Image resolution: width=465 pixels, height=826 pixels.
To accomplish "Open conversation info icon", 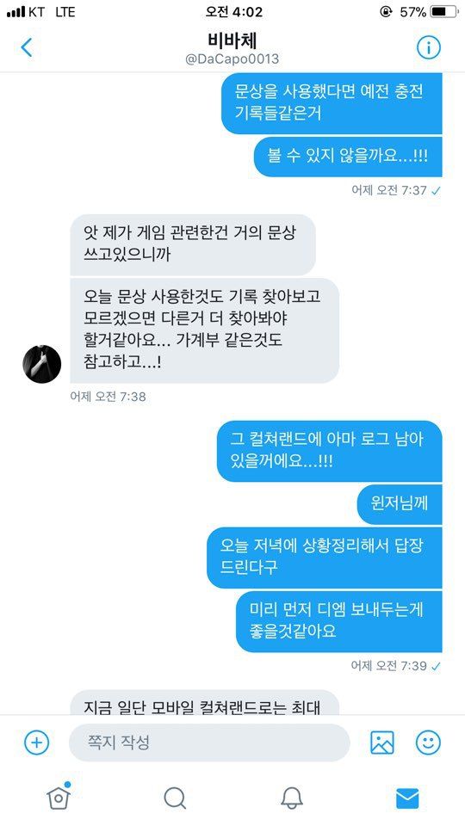I will pos(428,48).
